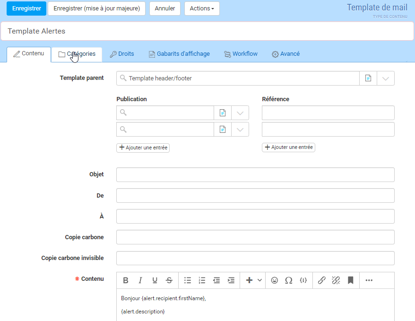Apply strikethrough formatting in editor toolbar
The width and height of the screenshot is (415, 321).
(169, 280)
